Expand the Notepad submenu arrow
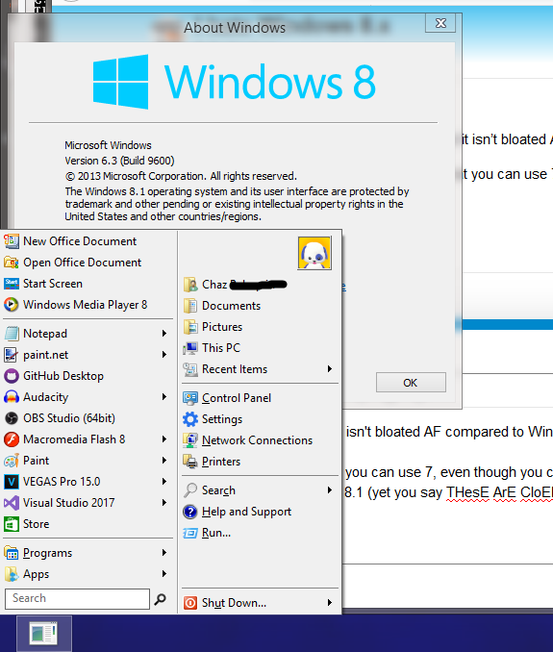The height and width of the screenshot is (652, 553). 164,334
